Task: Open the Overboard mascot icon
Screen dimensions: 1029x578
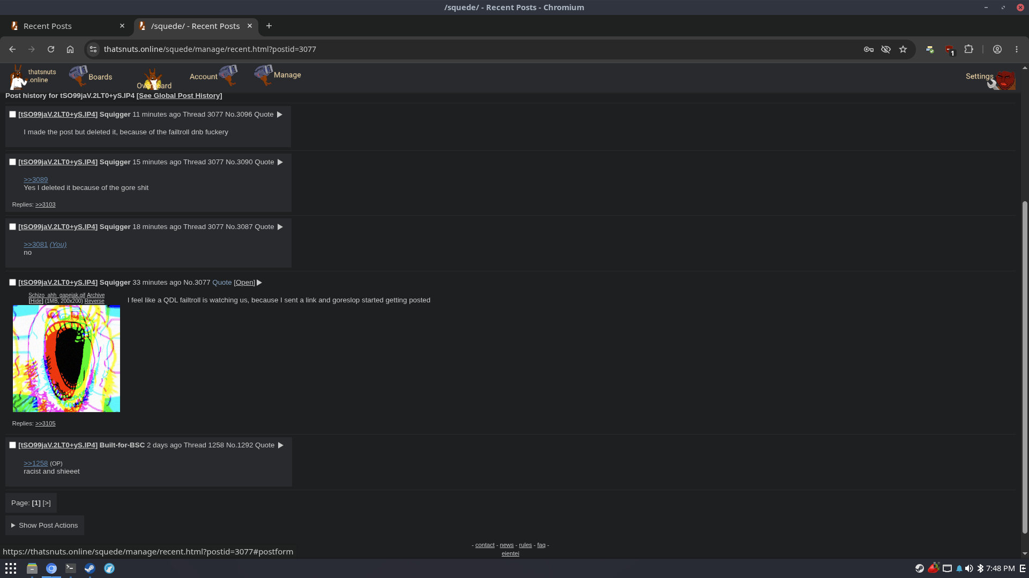Action: tap(154, 79)
